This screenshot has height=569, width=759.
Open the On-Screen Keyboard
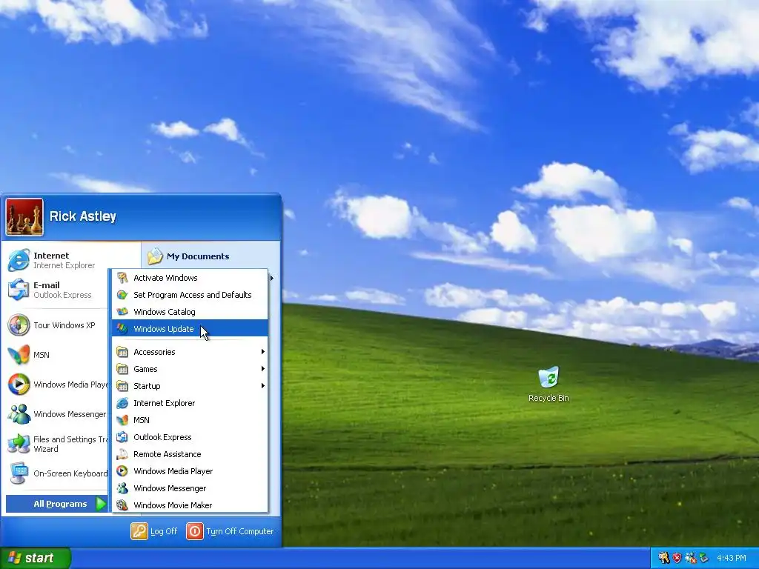[58, 473]
